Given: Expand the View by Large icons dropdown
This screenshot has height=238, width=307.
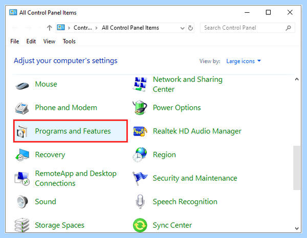Looking at the screenshot, I should coord(244,61).
